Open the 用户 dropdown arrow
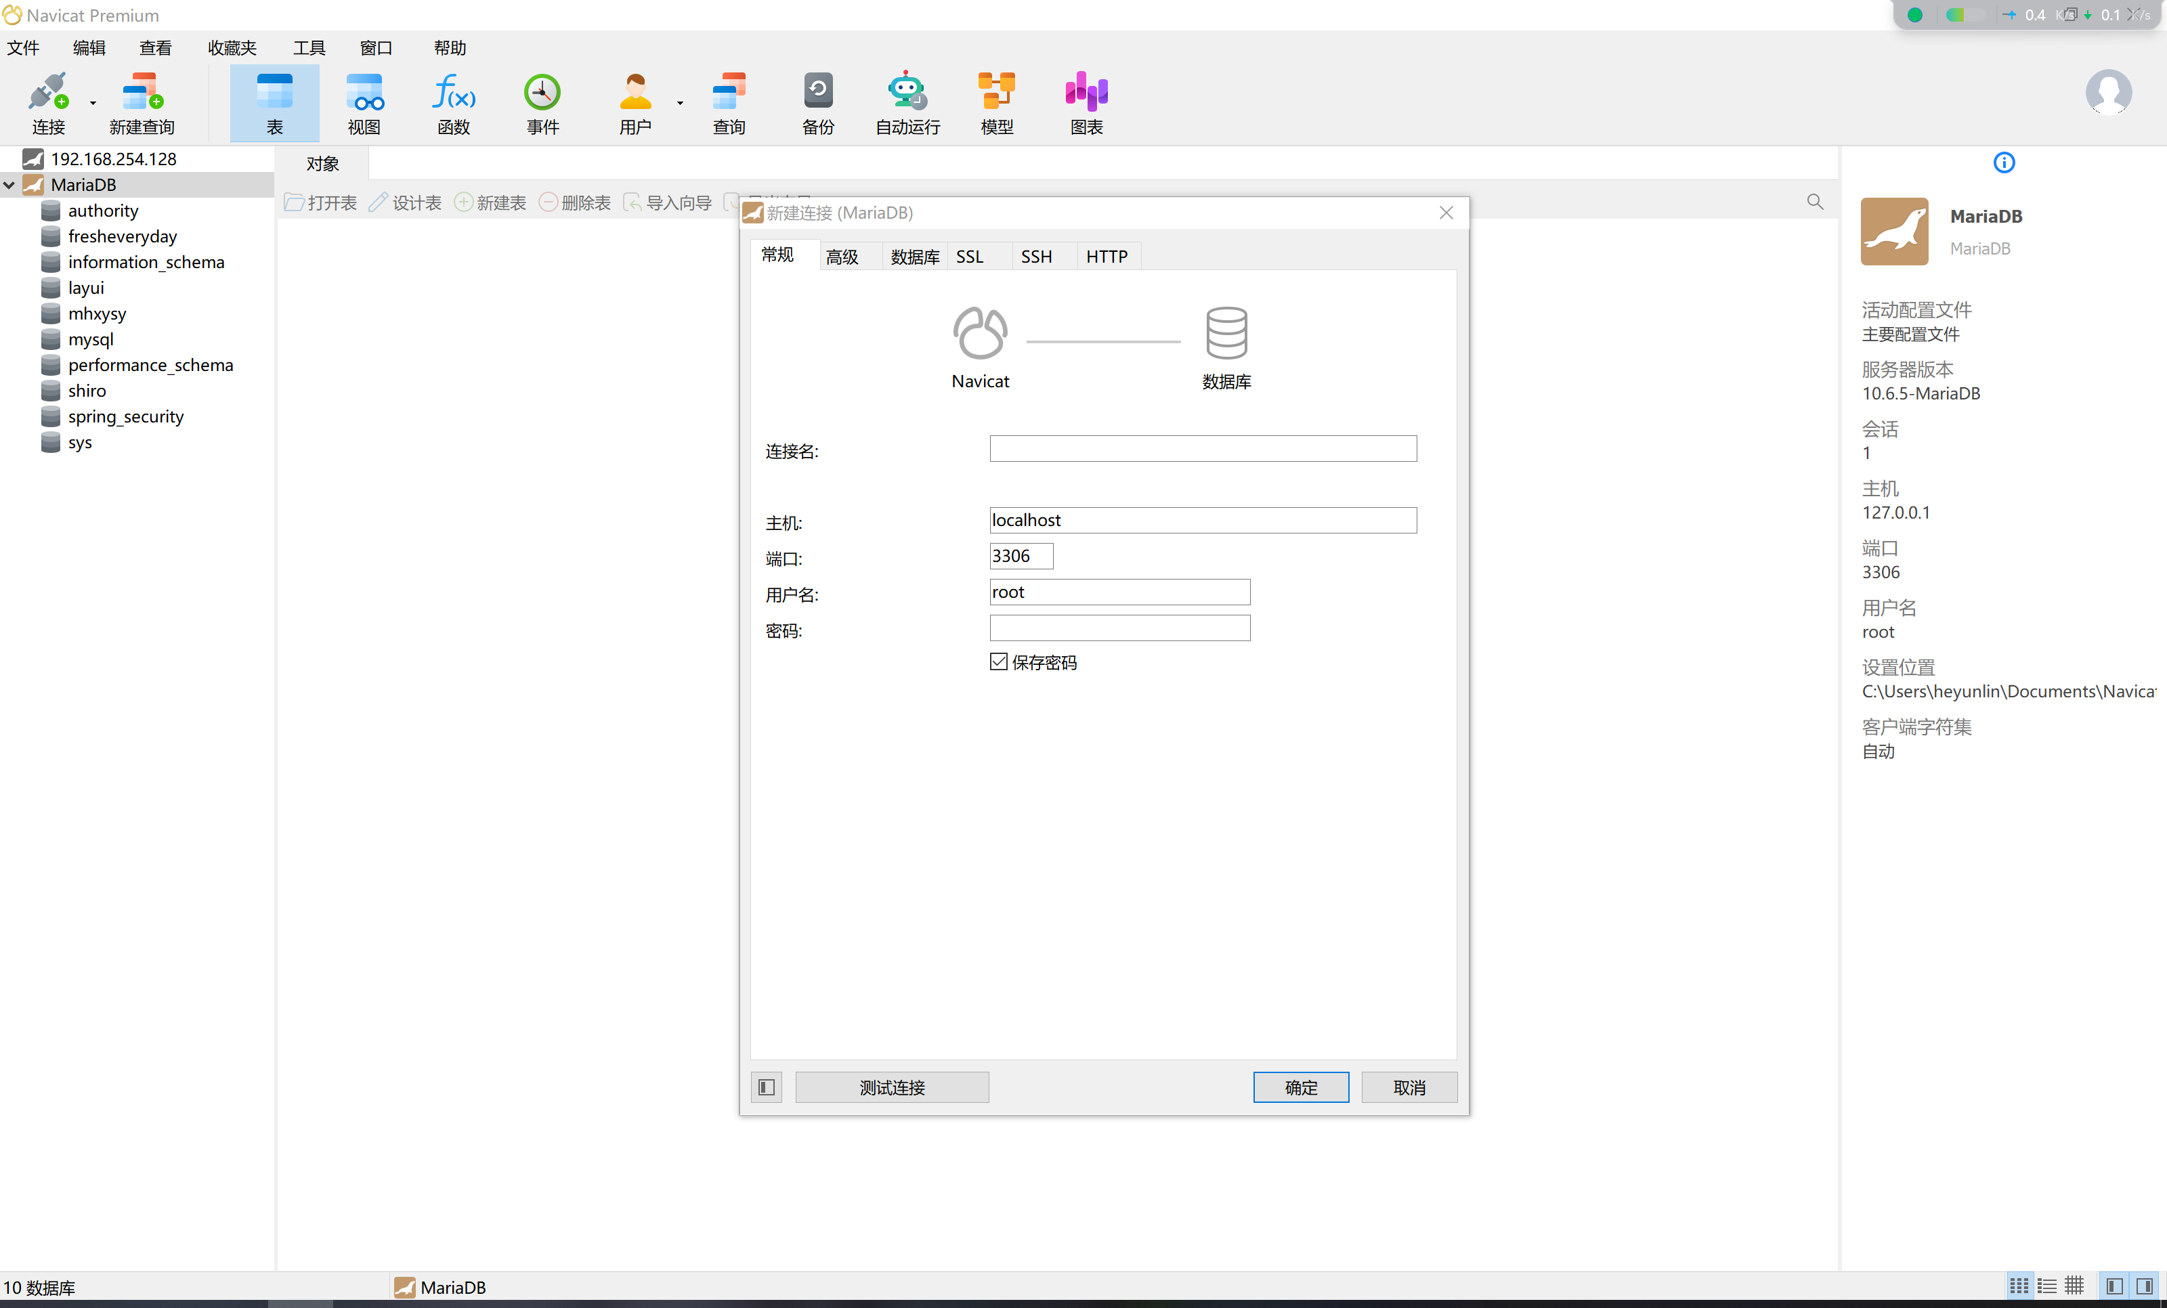Viewport: 2167px width, 1308px height. coord(680,104)
